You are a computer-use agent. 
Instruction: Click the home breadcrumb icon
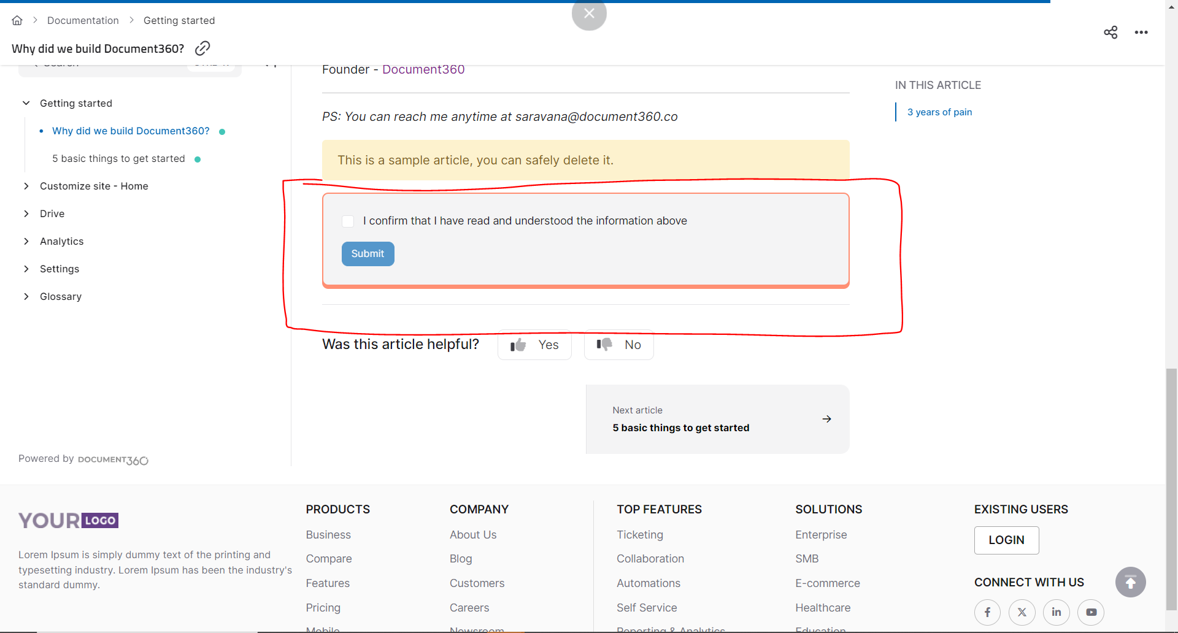[17, 20]
